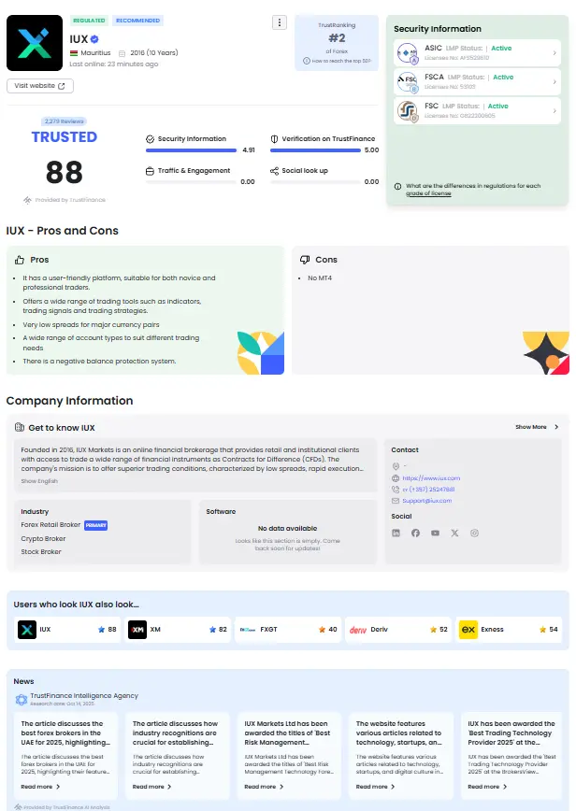576x811 pixels.
Task: Open IUX YouTube social icon
Action: [435, 534]
